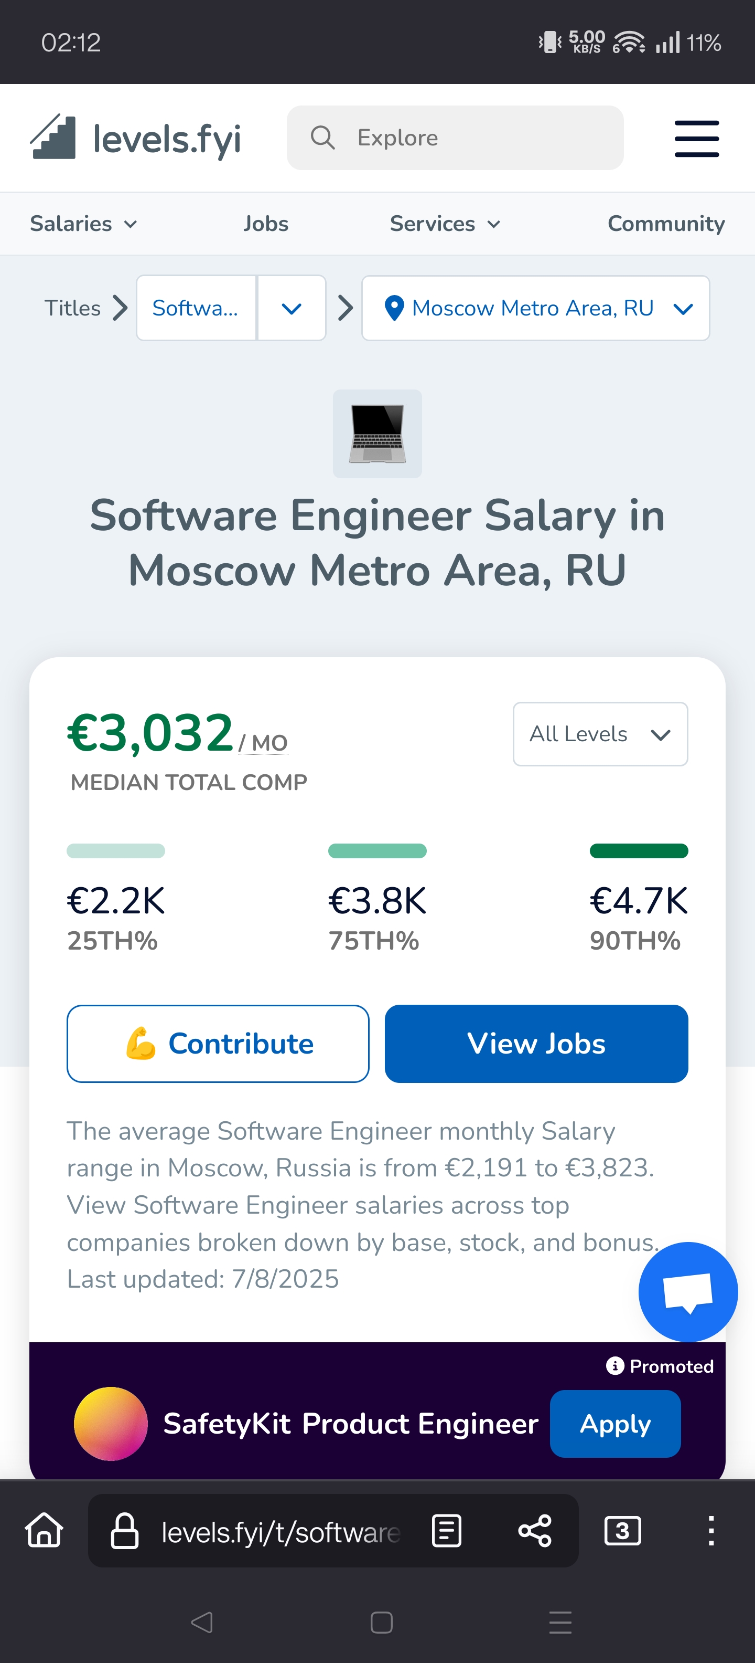Open the browser tabs counter
This screenshot has width=755, height=1663.
pyautogui.click(x=622, y=1530)
